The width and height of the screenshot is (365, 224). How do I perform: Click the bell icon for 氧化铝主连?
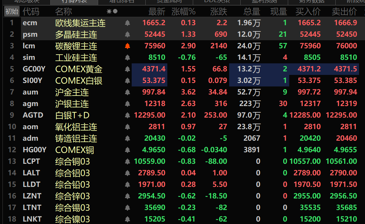point(127,127)
